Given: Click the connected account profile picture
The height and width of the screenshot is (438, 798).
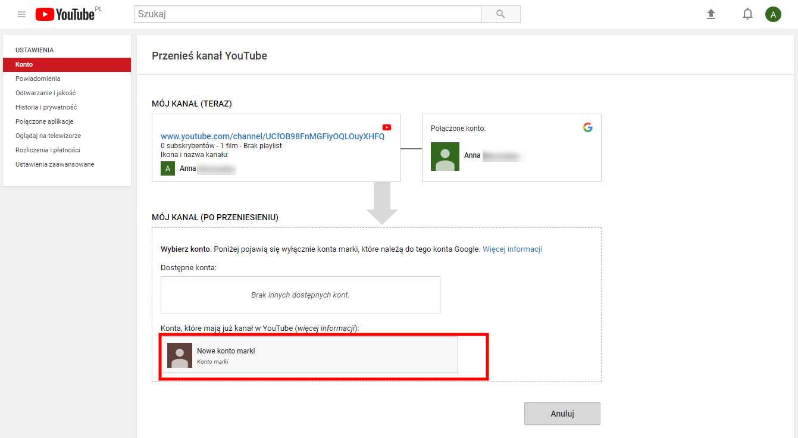Looking at the screenshot, I should tap(445, 157).
